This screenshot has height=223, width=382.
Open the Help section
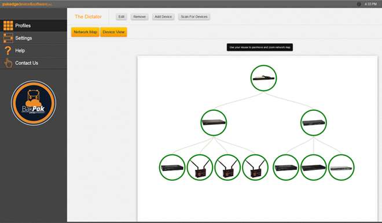click(34, 51)
